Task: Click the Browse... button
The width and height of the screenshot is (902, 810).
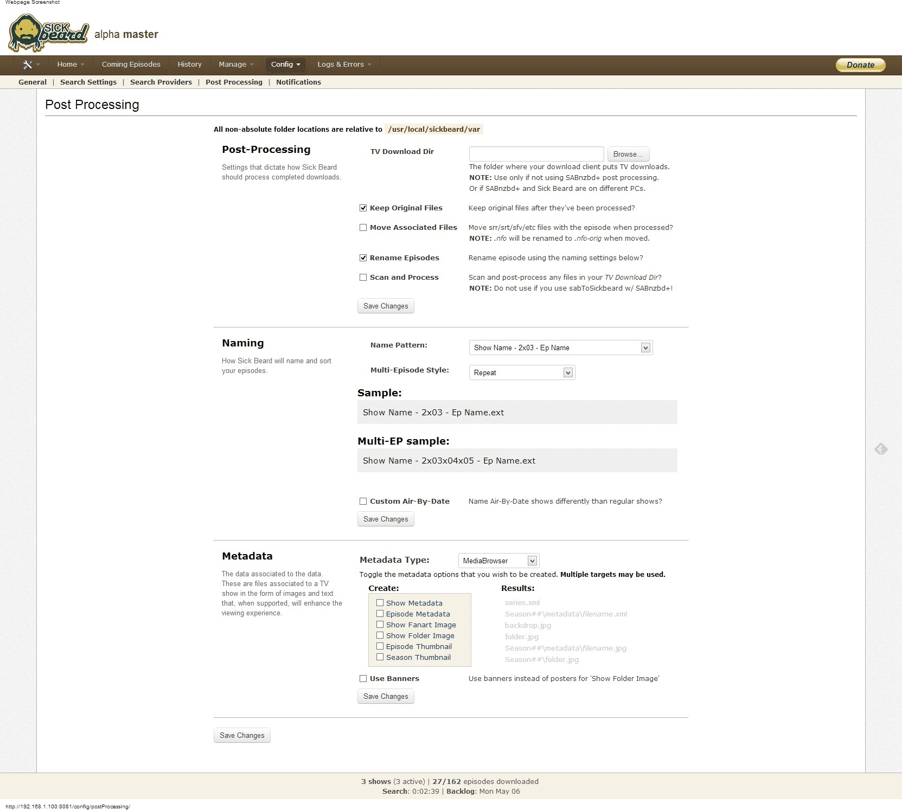Action: (x=628, y=155)
